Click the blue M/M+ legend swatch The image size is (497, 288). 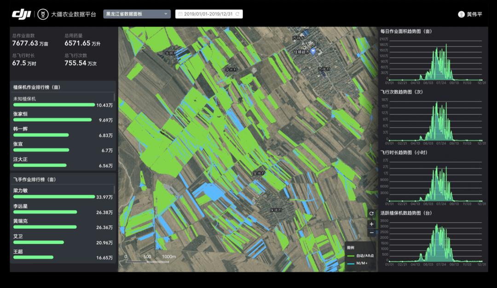[351, 263]
